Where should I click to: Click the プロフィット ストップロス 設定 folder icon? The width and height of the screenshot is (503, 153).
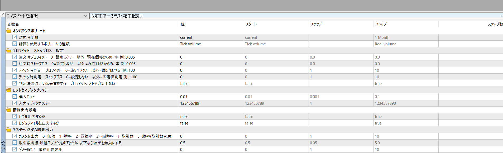coord(9,50)
